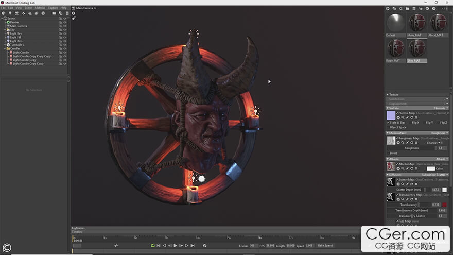Open the File menu
The image size is (453, 255).
click(x=3, y=8)
